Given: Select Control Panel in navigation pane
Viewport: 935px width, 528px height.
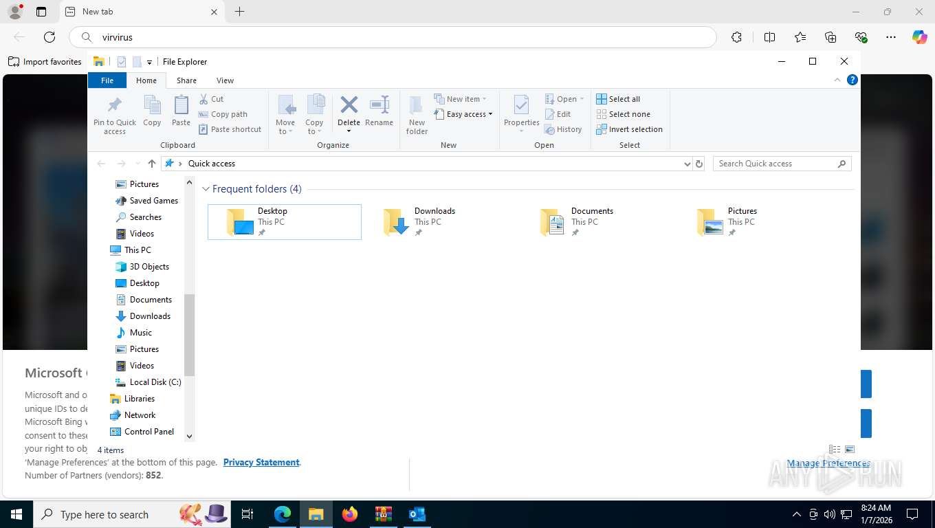Looking at the screenshot, I should click(x=142, y=432).
